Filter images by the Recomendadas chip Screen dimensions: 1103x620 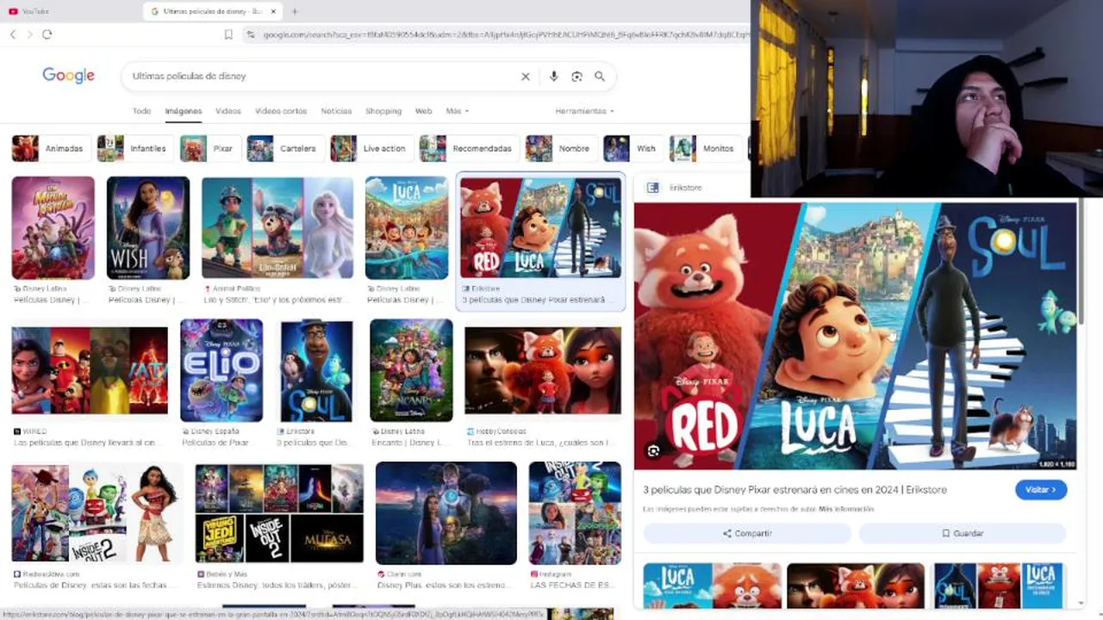point(468,148)
